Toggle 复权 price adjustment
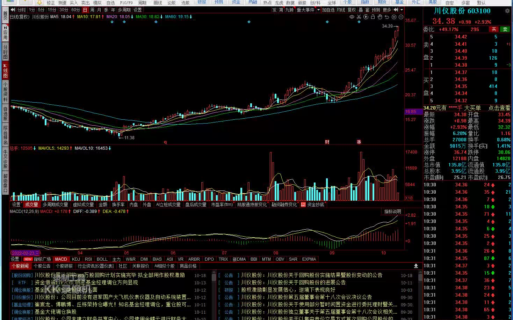The width and height of the screenshot is (513, 320). point(352,10)
